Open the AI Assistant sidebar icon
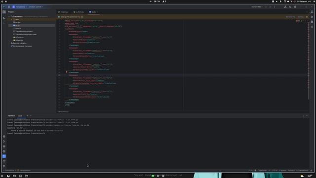This screenshot has width=316, height=178. coord(312,17)
